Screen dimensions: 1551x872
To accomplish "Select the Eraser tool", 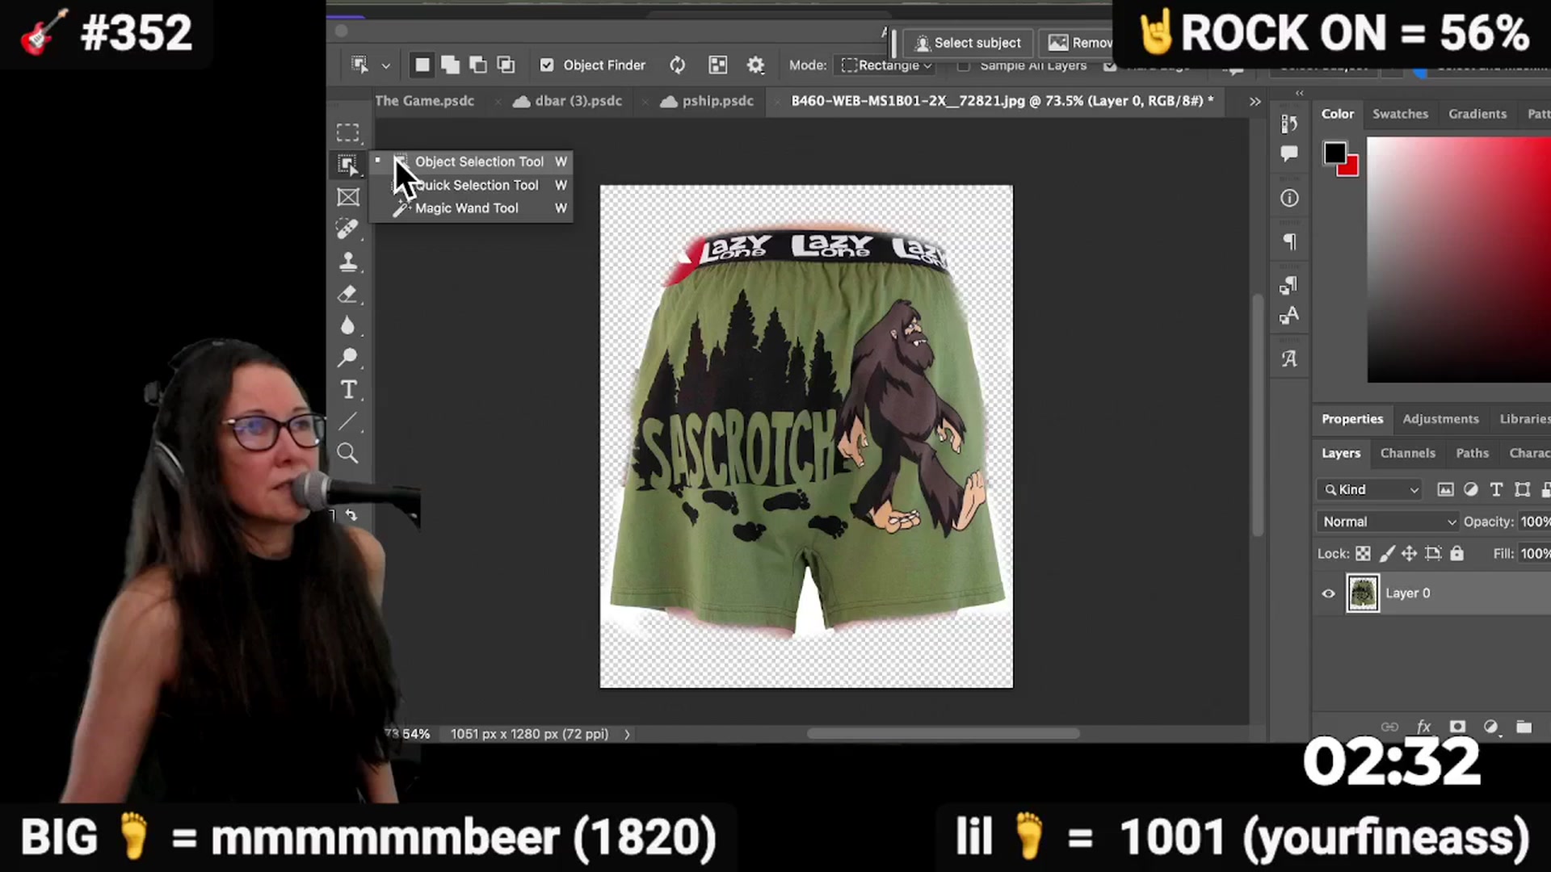I will click(x=348, y=294).
